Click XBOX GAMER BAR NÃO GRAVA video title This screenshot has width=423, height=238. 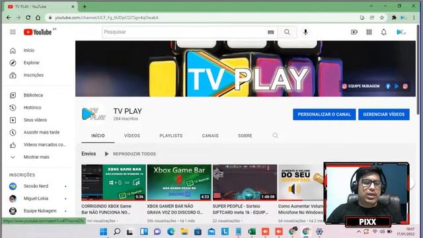click(x=175, y=209)
